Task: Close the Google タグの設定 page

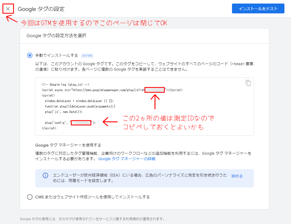Action: click(x=8, y=9)
